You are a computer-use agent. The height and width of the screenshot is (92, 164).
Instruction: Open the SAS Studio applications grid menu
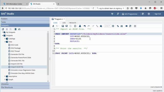click(112, 14)
